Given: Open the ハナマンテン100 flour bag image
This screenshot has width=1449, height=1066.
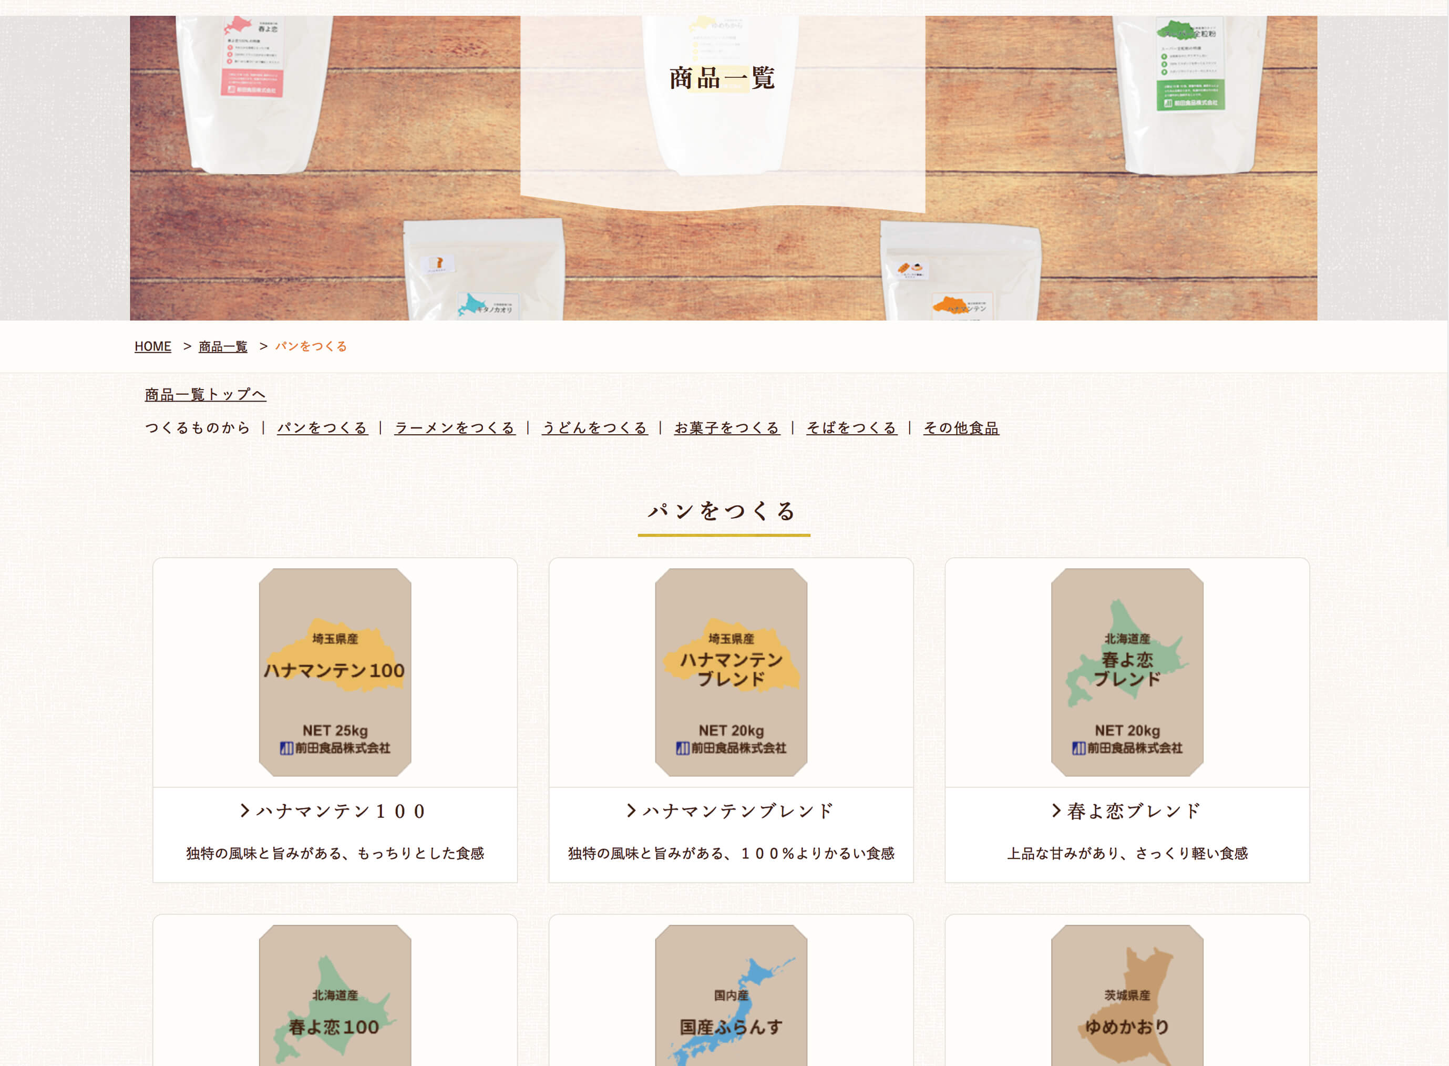Looking at the screenshot, I should click(x=335, y=672).
